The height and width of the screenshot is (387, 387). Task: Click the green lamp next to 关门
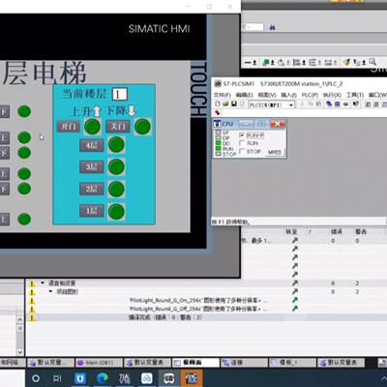[x=142, y=127]
